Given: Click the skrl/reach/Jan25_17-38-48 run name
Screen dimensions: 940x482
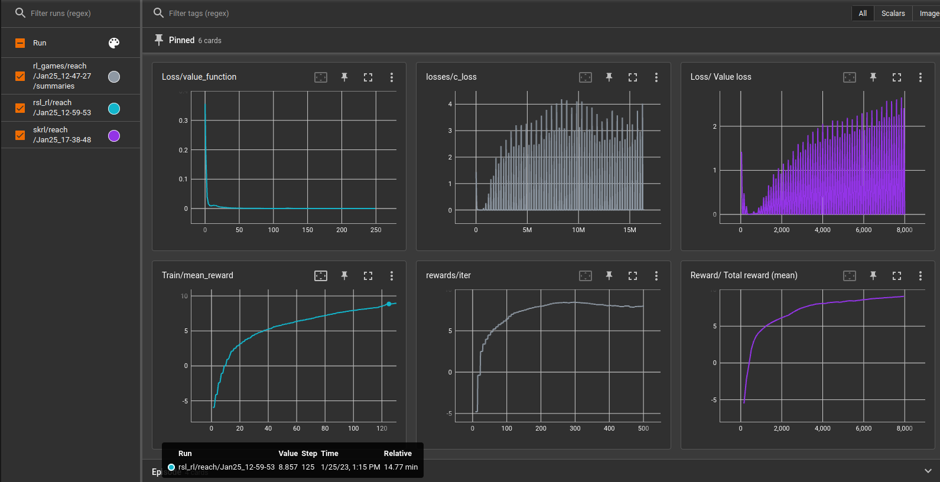Looking at the screenshot, I should tap(62, 135).
